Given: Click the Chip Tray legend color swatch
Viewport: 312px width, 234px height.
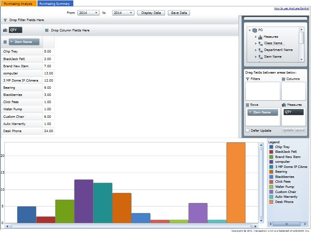Looking at the screenshot, I should pos(271,147).
